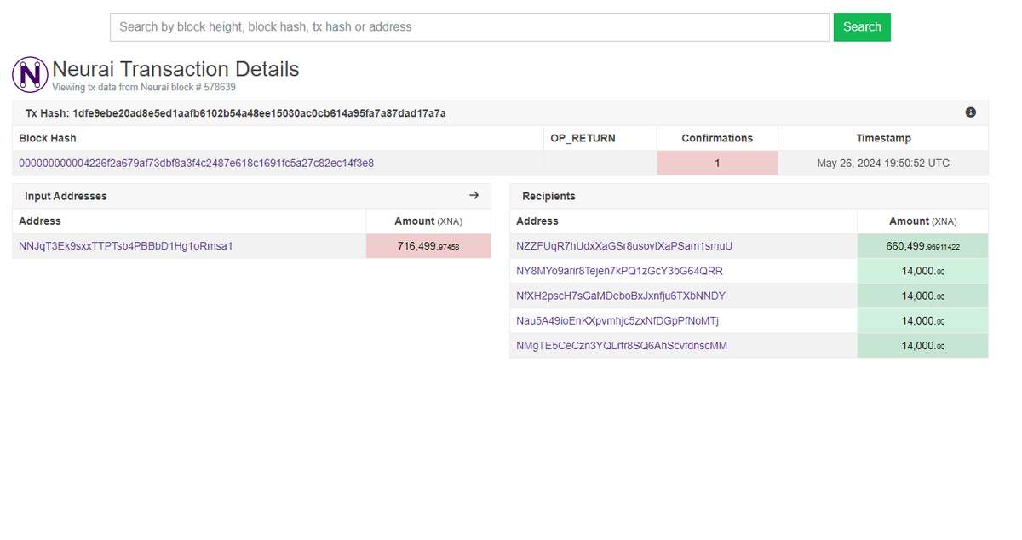This screenshot has height=540, width=1022.
Task: Click inside the search bar
Action: point(468,26)
